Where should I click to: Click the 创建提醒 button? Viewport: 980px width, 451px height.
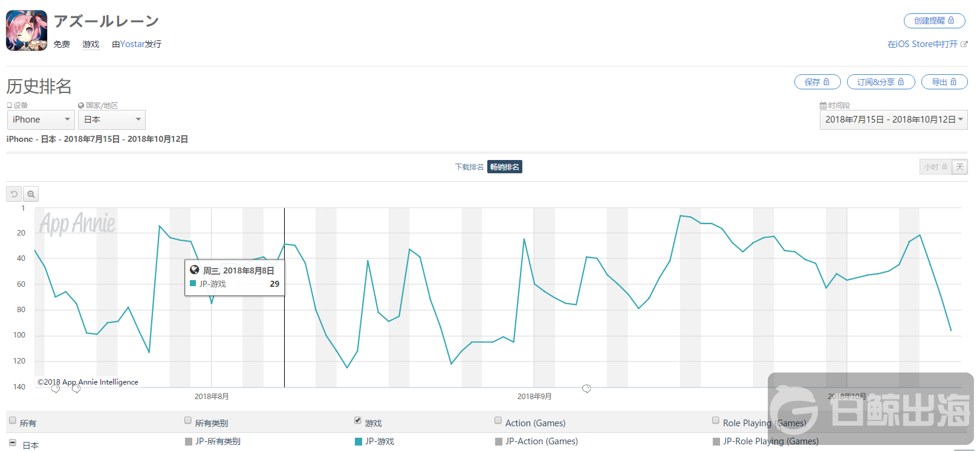[934, 21]
